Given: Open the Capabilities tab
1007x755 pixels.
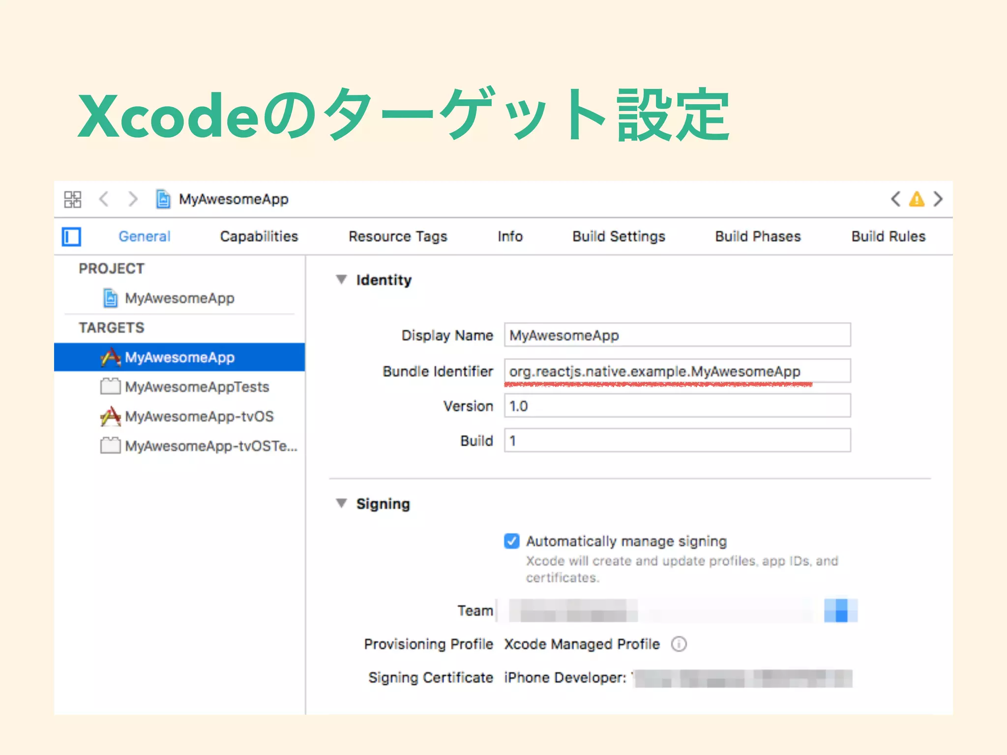Looking at the screenshot, I should pyautogui.click(x=259, y=236).
